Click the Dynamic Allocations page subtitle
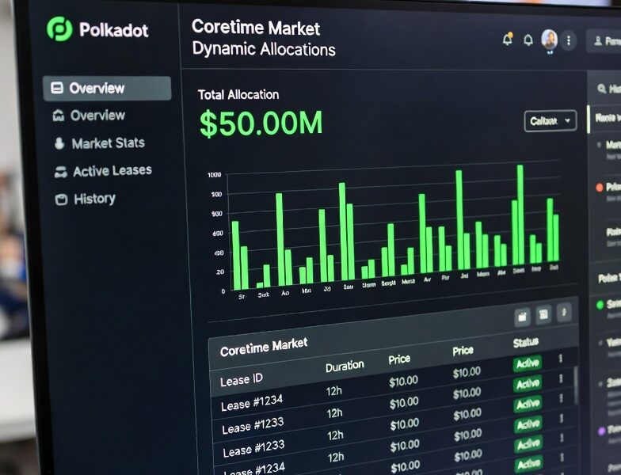 264,49
